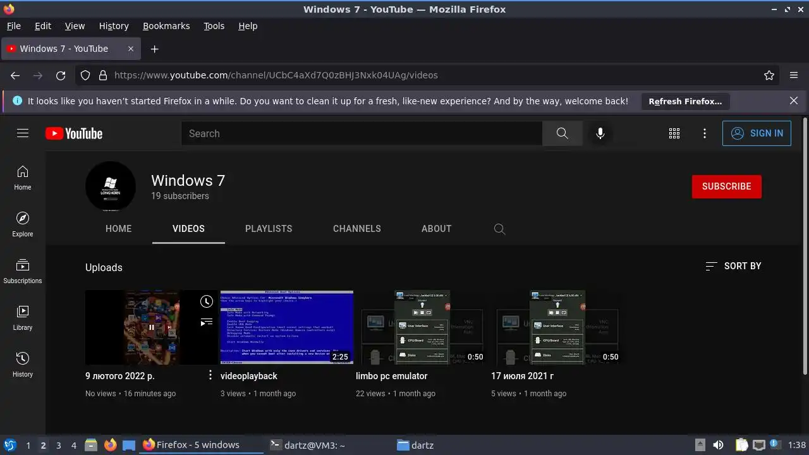The height and width of the screenshot is (455, 809).
Task: Go back with browser back arrow
Action: point(15,75)
